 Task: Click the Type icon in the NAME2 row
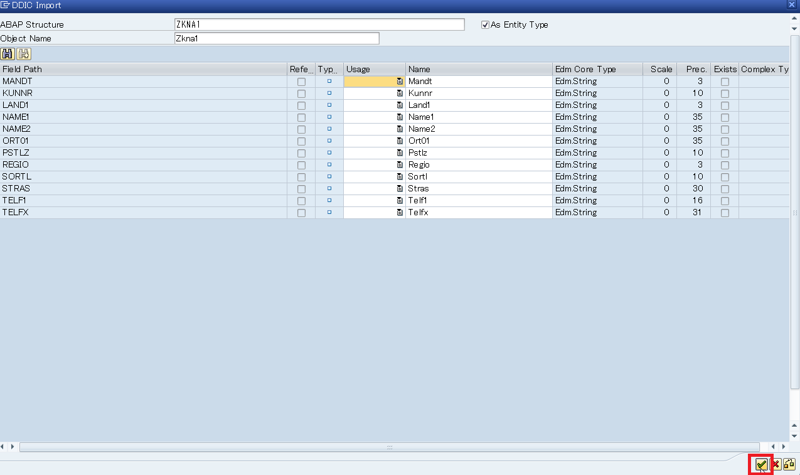(x=329, y=129)
